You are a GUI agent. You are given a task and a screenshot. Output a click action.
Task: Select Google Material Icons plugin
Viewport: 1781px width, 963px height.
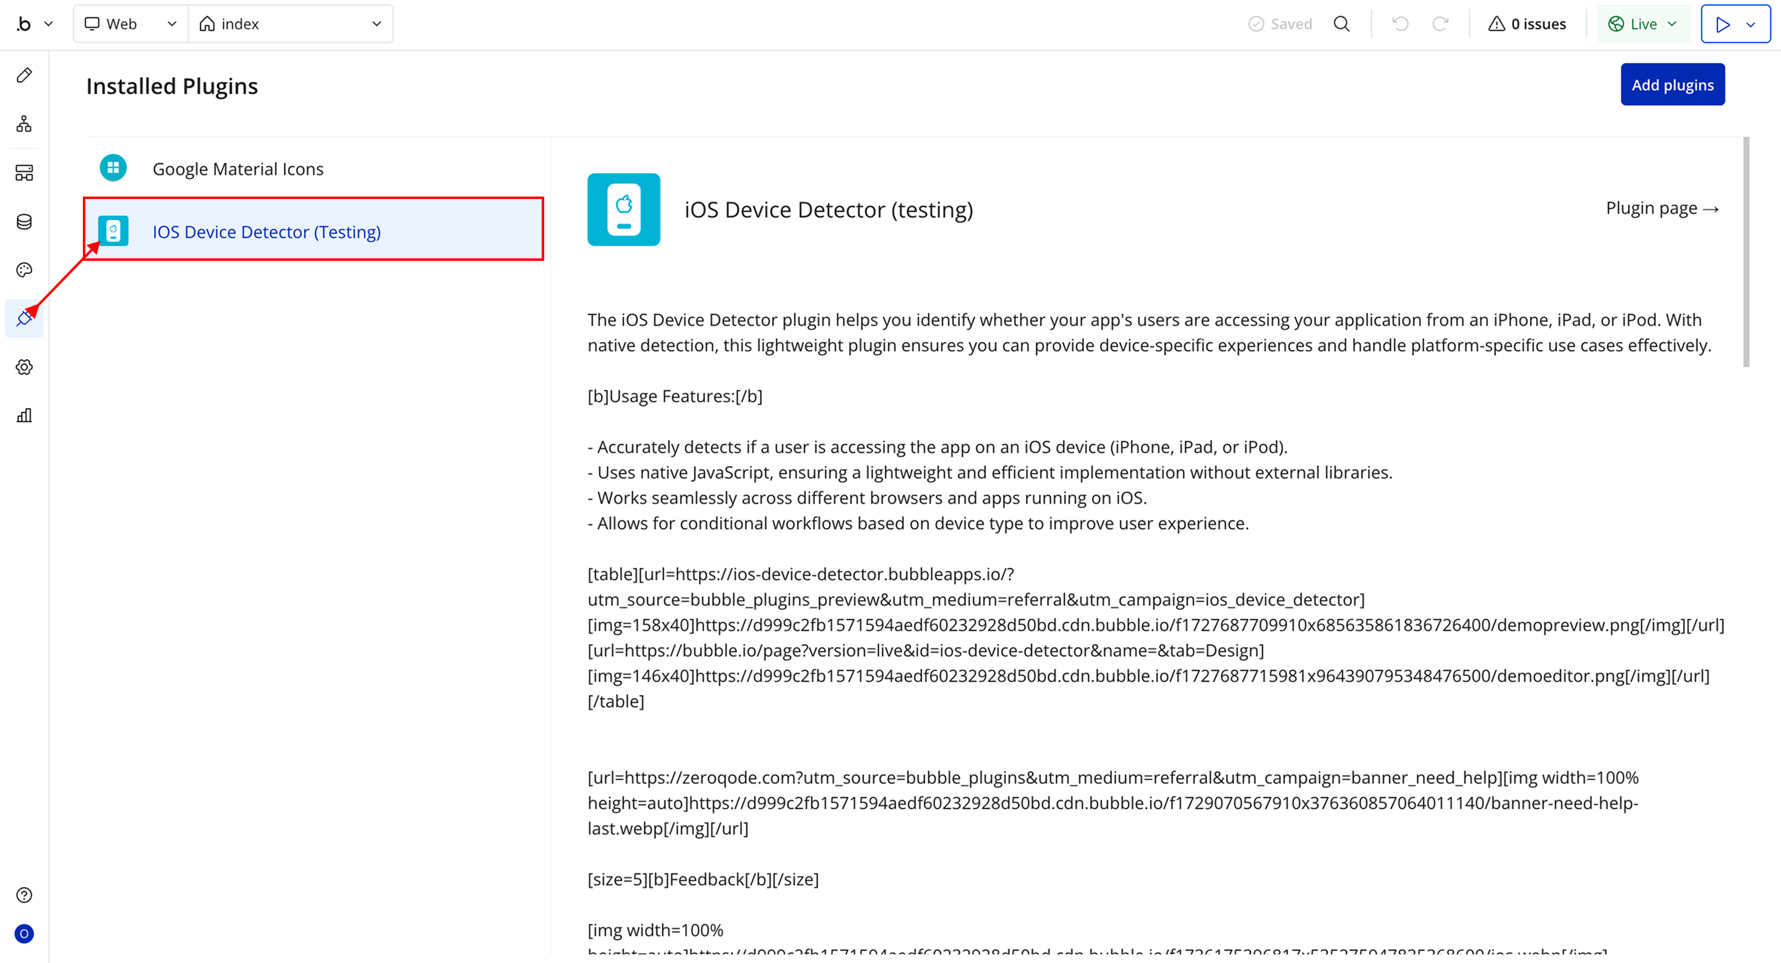[238, 169]
